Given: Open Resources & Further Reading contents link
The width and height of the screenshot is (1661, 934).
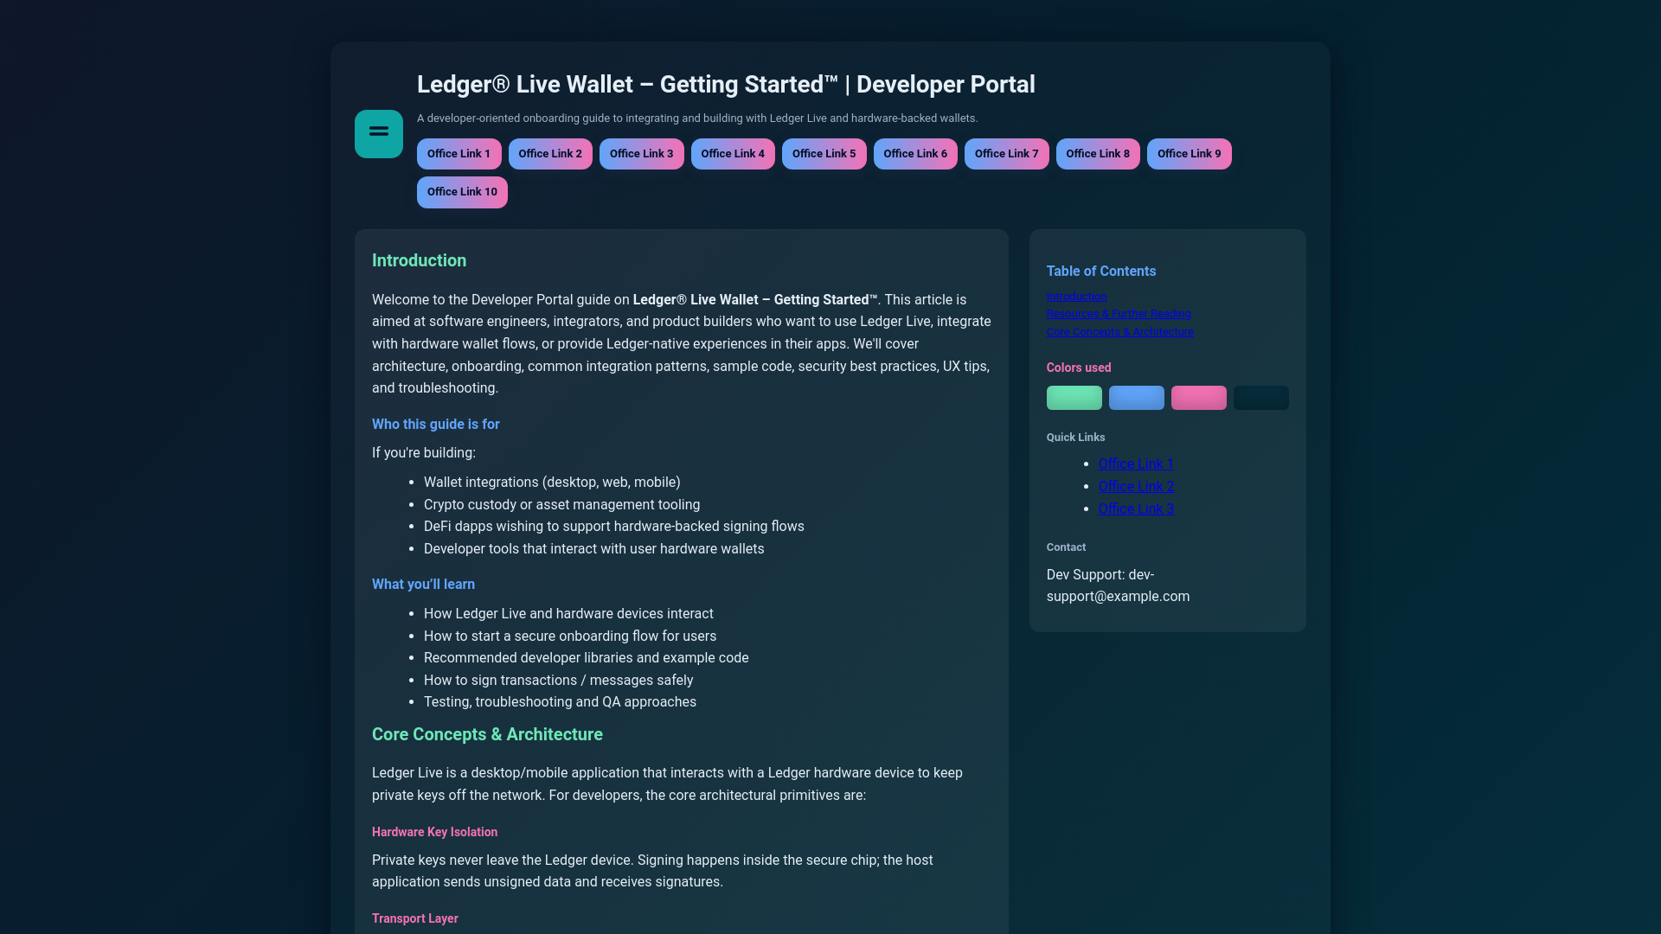Looking at the screenshot, I should tap(1119, 314).
